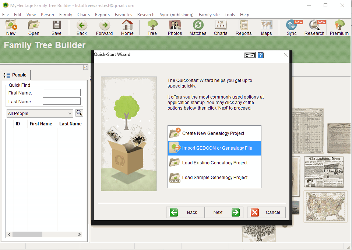Open the Research toolbar icon
352x250 pixels.
314,27
